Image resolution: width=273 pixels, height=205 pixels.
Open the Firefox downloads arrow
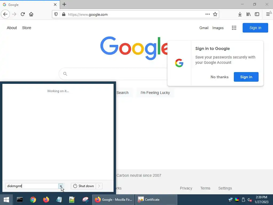pos(240,14)
